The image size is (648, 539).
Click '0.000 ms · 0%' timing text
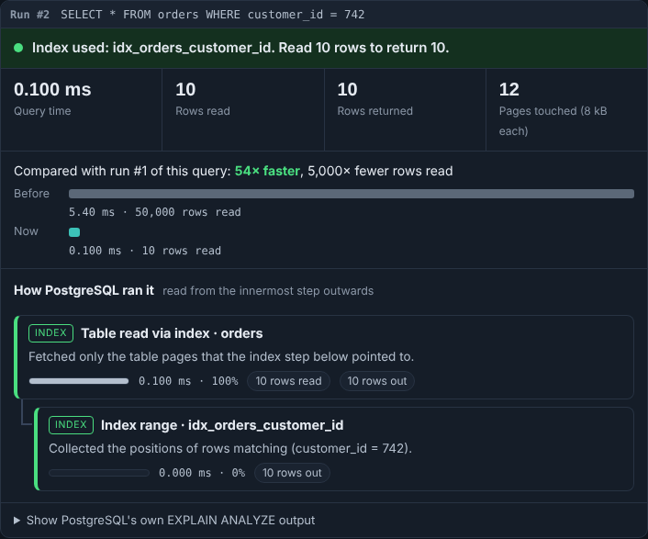tap(202, 473)
